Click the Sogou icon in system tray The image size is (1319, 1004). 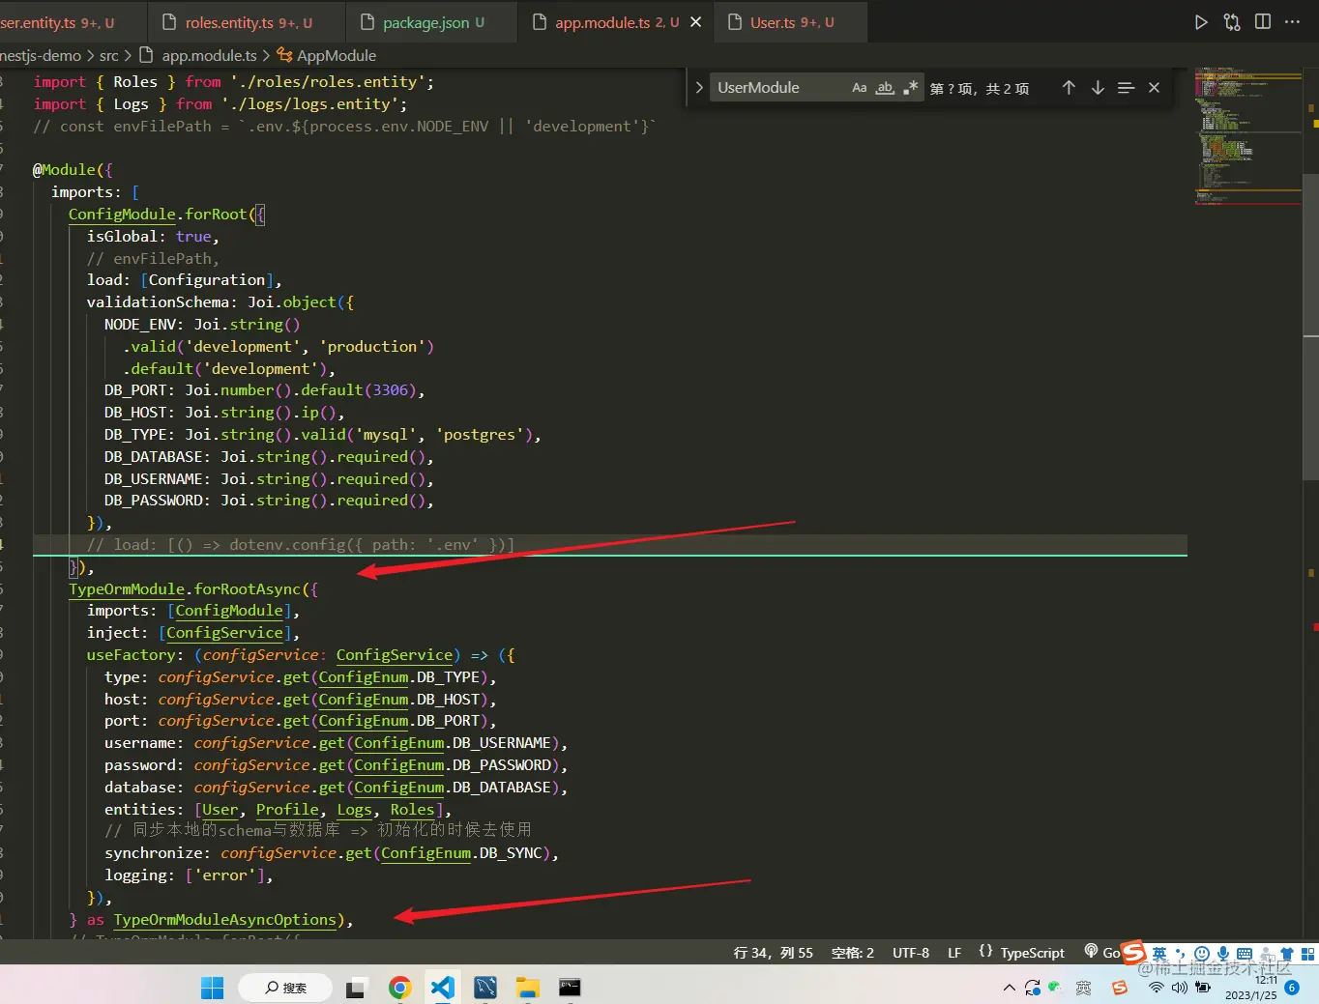tap(1120, 988)
